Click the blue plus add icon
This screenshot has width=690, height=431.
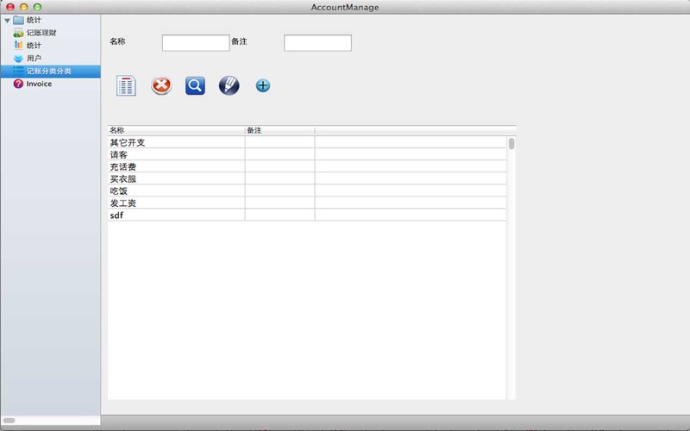click(x=263, y=85)
